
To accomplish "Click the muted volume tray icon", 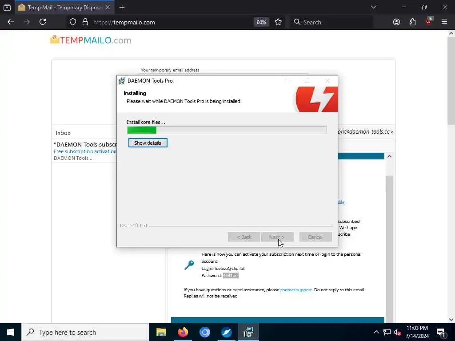I will pyautogui.click(x=398, y=332).
